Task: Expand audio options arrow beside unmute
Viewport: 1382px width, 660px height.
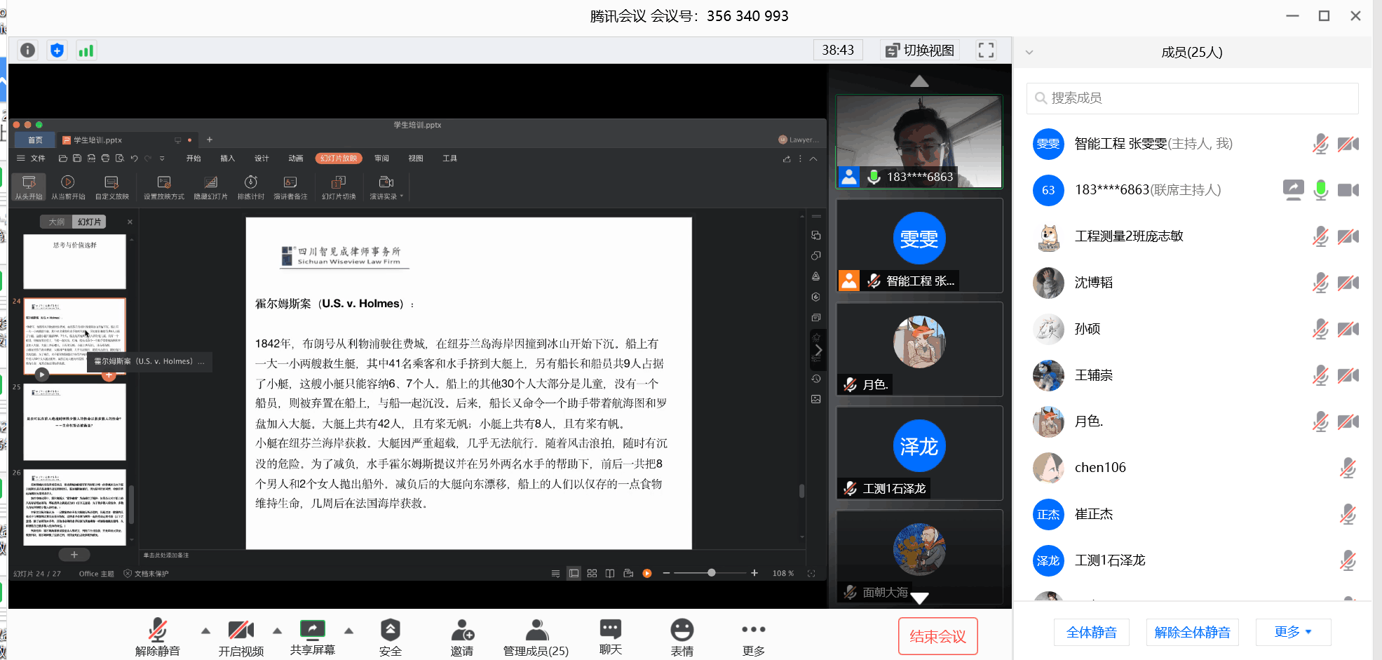Action: (205, 631)
